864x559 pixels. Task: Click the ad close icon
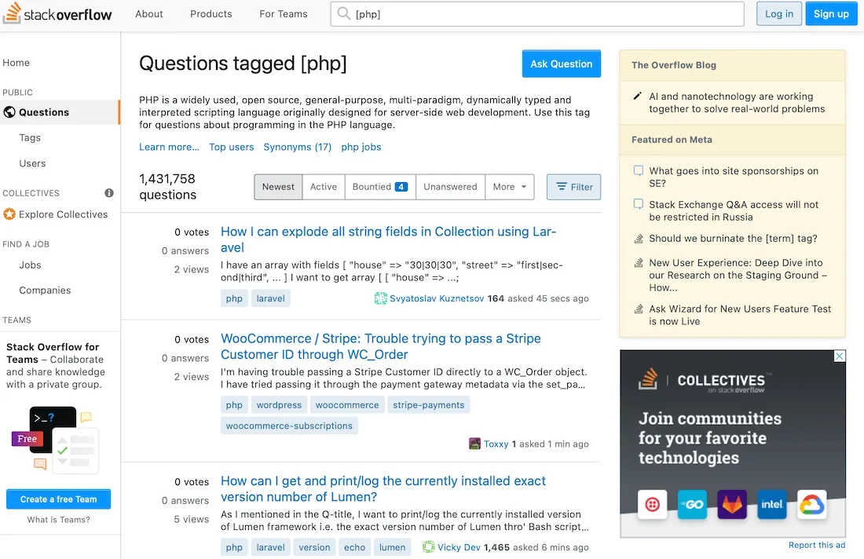pos(839,356)
